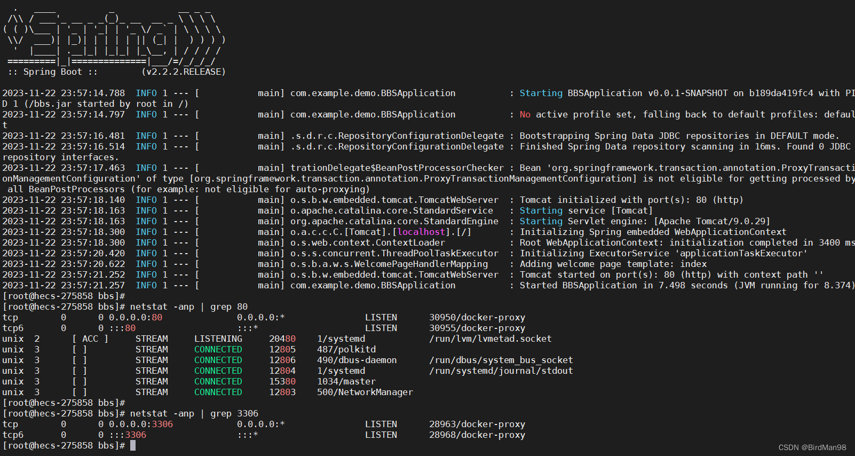Click 'Adding welcome page template: index' message
The width and height of the screenshot is (855, 456).
click(613, 264)
